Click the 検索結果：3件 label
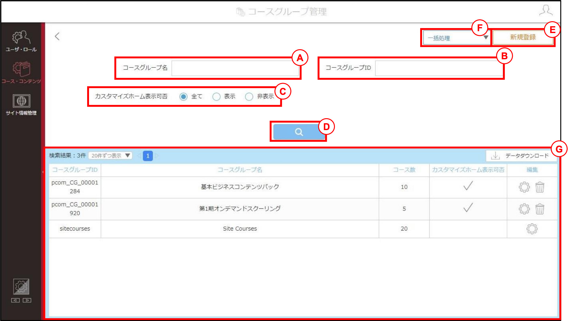 [67, 155]
